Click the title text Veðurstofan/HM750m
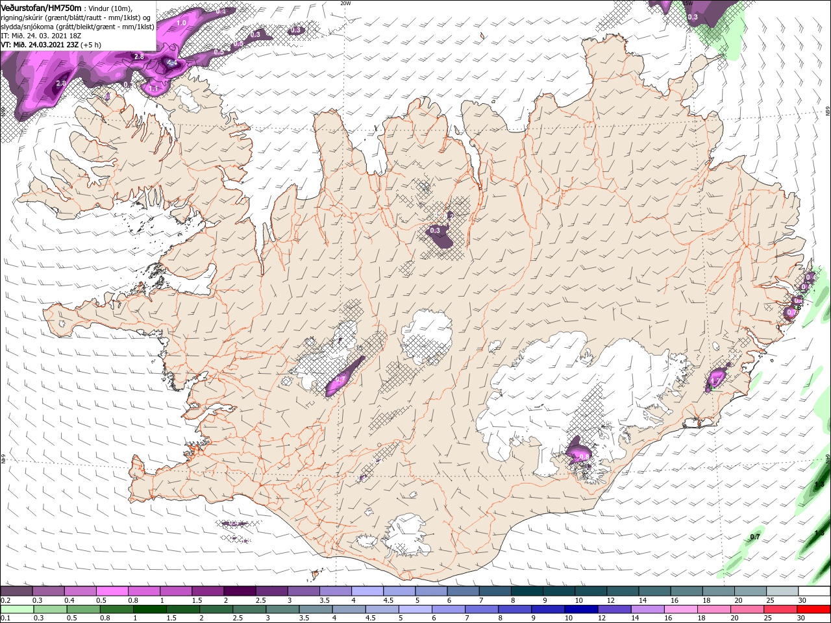 [x=41, y=7]
